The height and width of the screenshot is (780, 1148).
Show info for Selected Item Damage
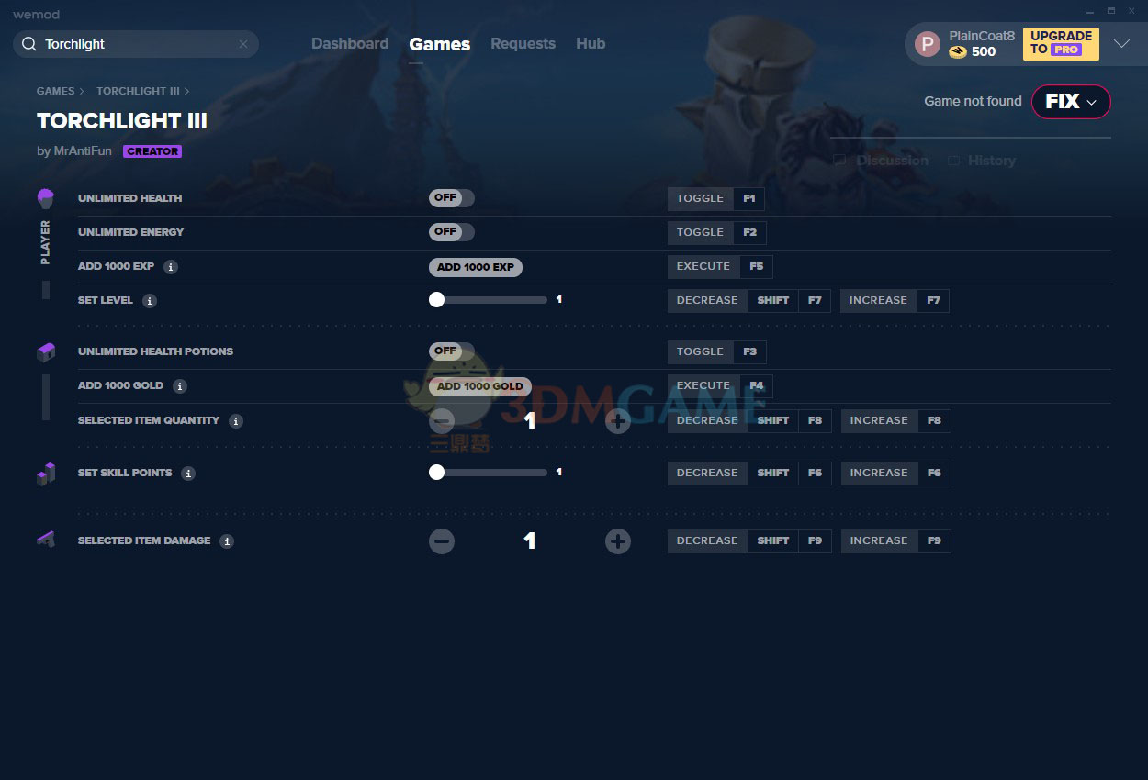point(227,541)
